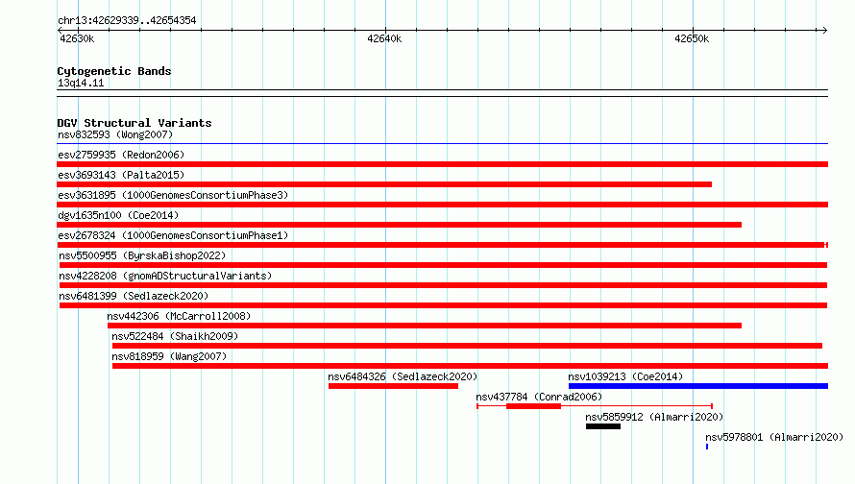Open variant nsv522484 (Shaikh2009) label
The width and height of the screenshot is (855, 484).
[x=175, y=336]
